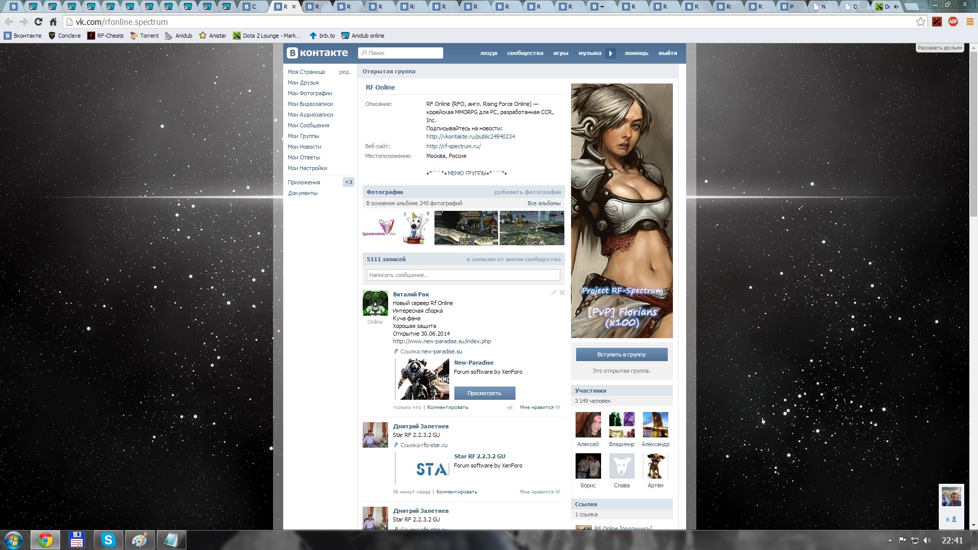978x550 pixels.
Task: Bookmark this page with the star icon
Action: [x=920, y=22]
